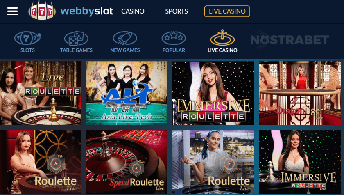
Task: Choose the New Games rocket icon
Action: (x=125, y=38)
